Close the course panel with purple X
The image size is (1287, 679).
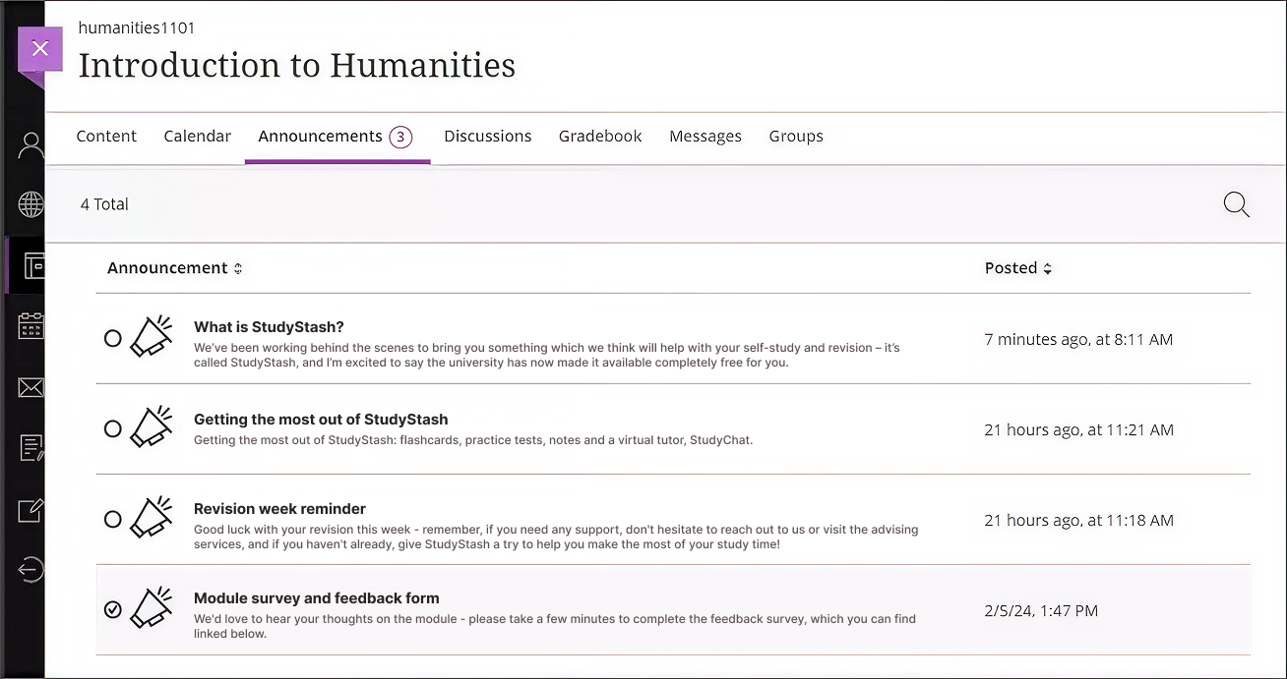tap(40, 48)
